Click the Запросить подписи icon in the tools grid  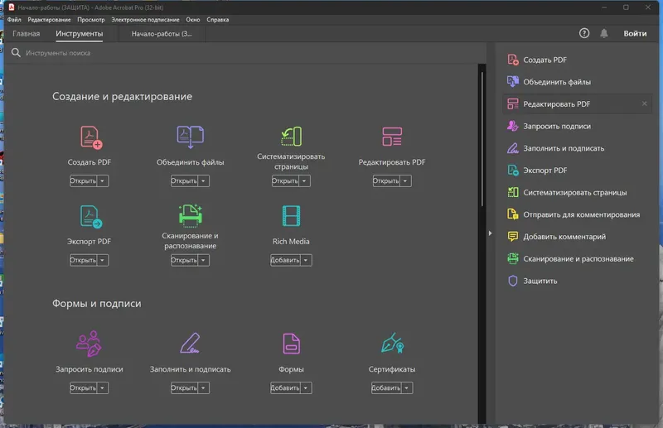tap(89, 344)
